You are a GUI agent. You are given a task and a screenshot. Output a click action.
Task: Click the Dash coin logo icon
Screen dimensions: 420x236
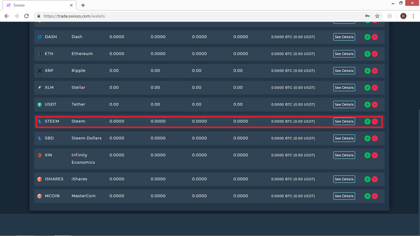pyautogui.click(x=39, y=37)
